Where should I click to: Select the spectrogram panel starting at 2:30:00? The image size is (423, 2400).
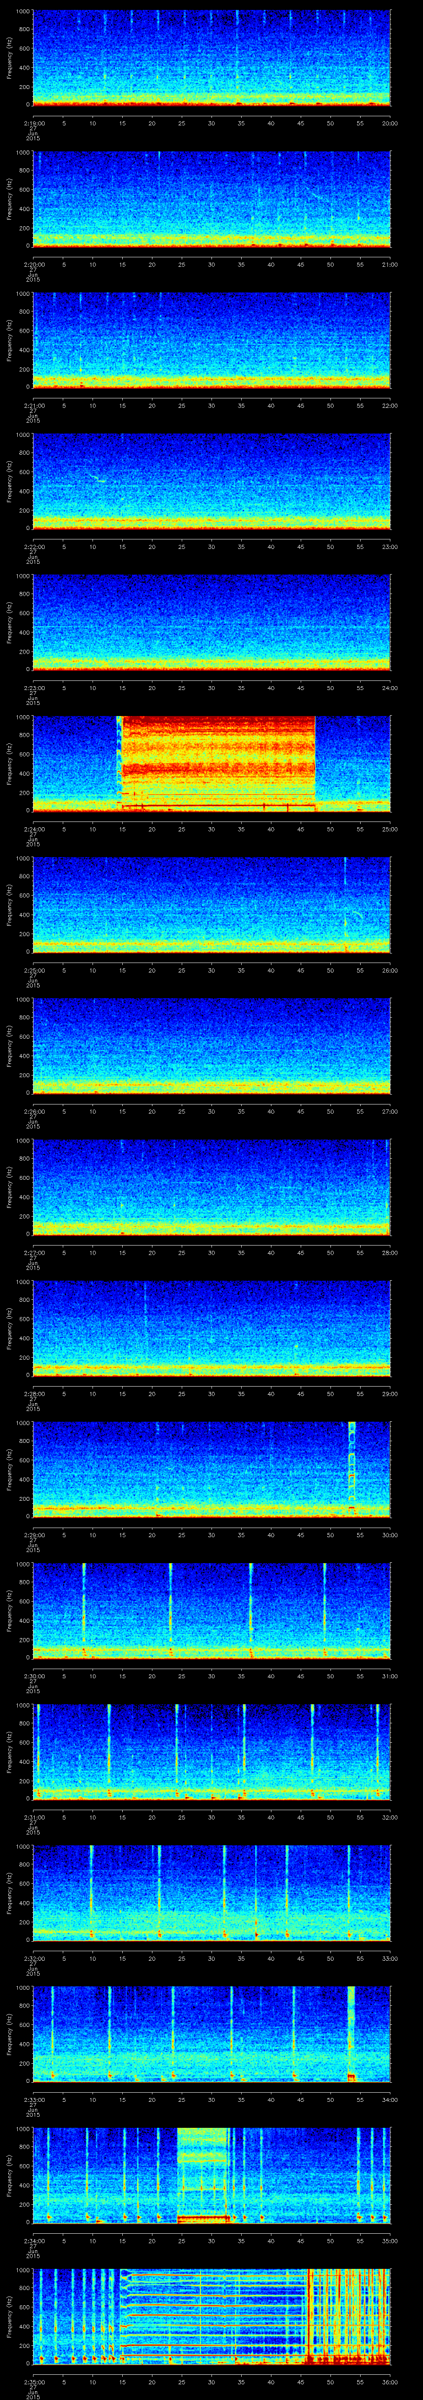(211, 1610)
